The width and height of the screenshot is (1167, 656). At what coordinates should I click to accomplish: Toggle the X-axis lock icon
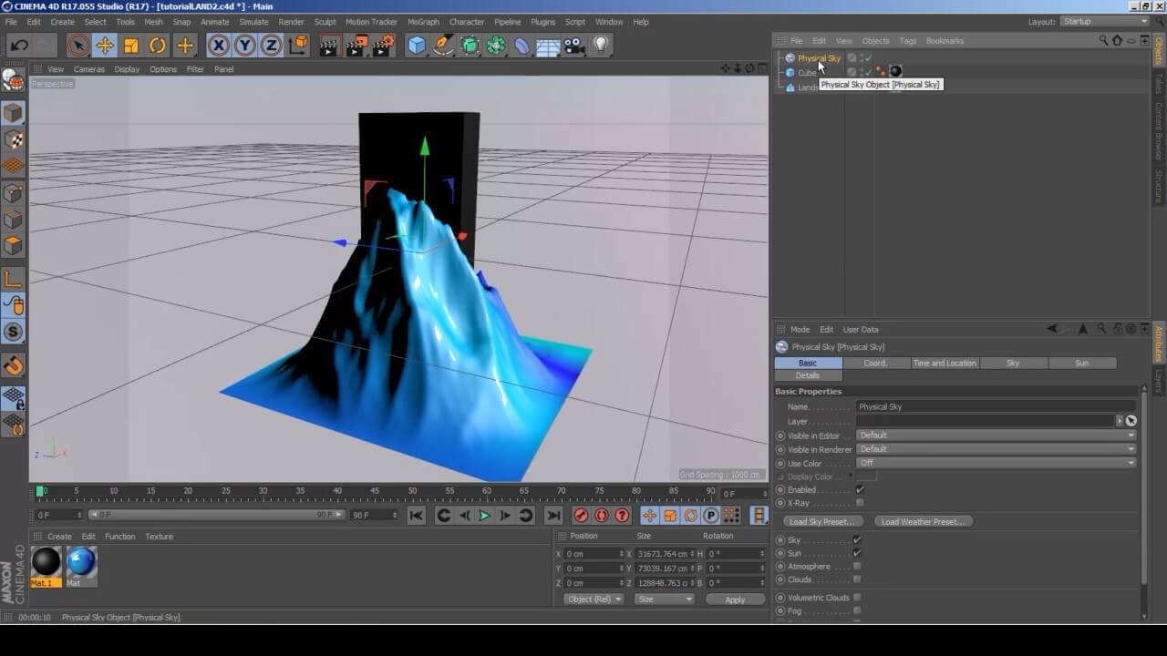(219, 46)
